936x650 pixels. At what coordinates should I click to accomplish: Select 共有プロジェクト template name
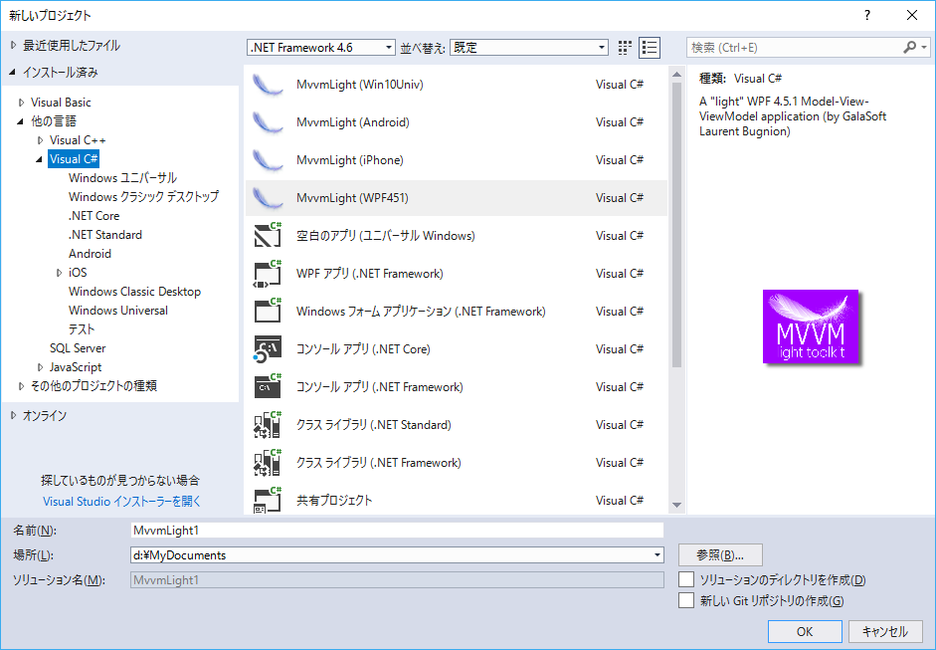[x=334, y=500]
